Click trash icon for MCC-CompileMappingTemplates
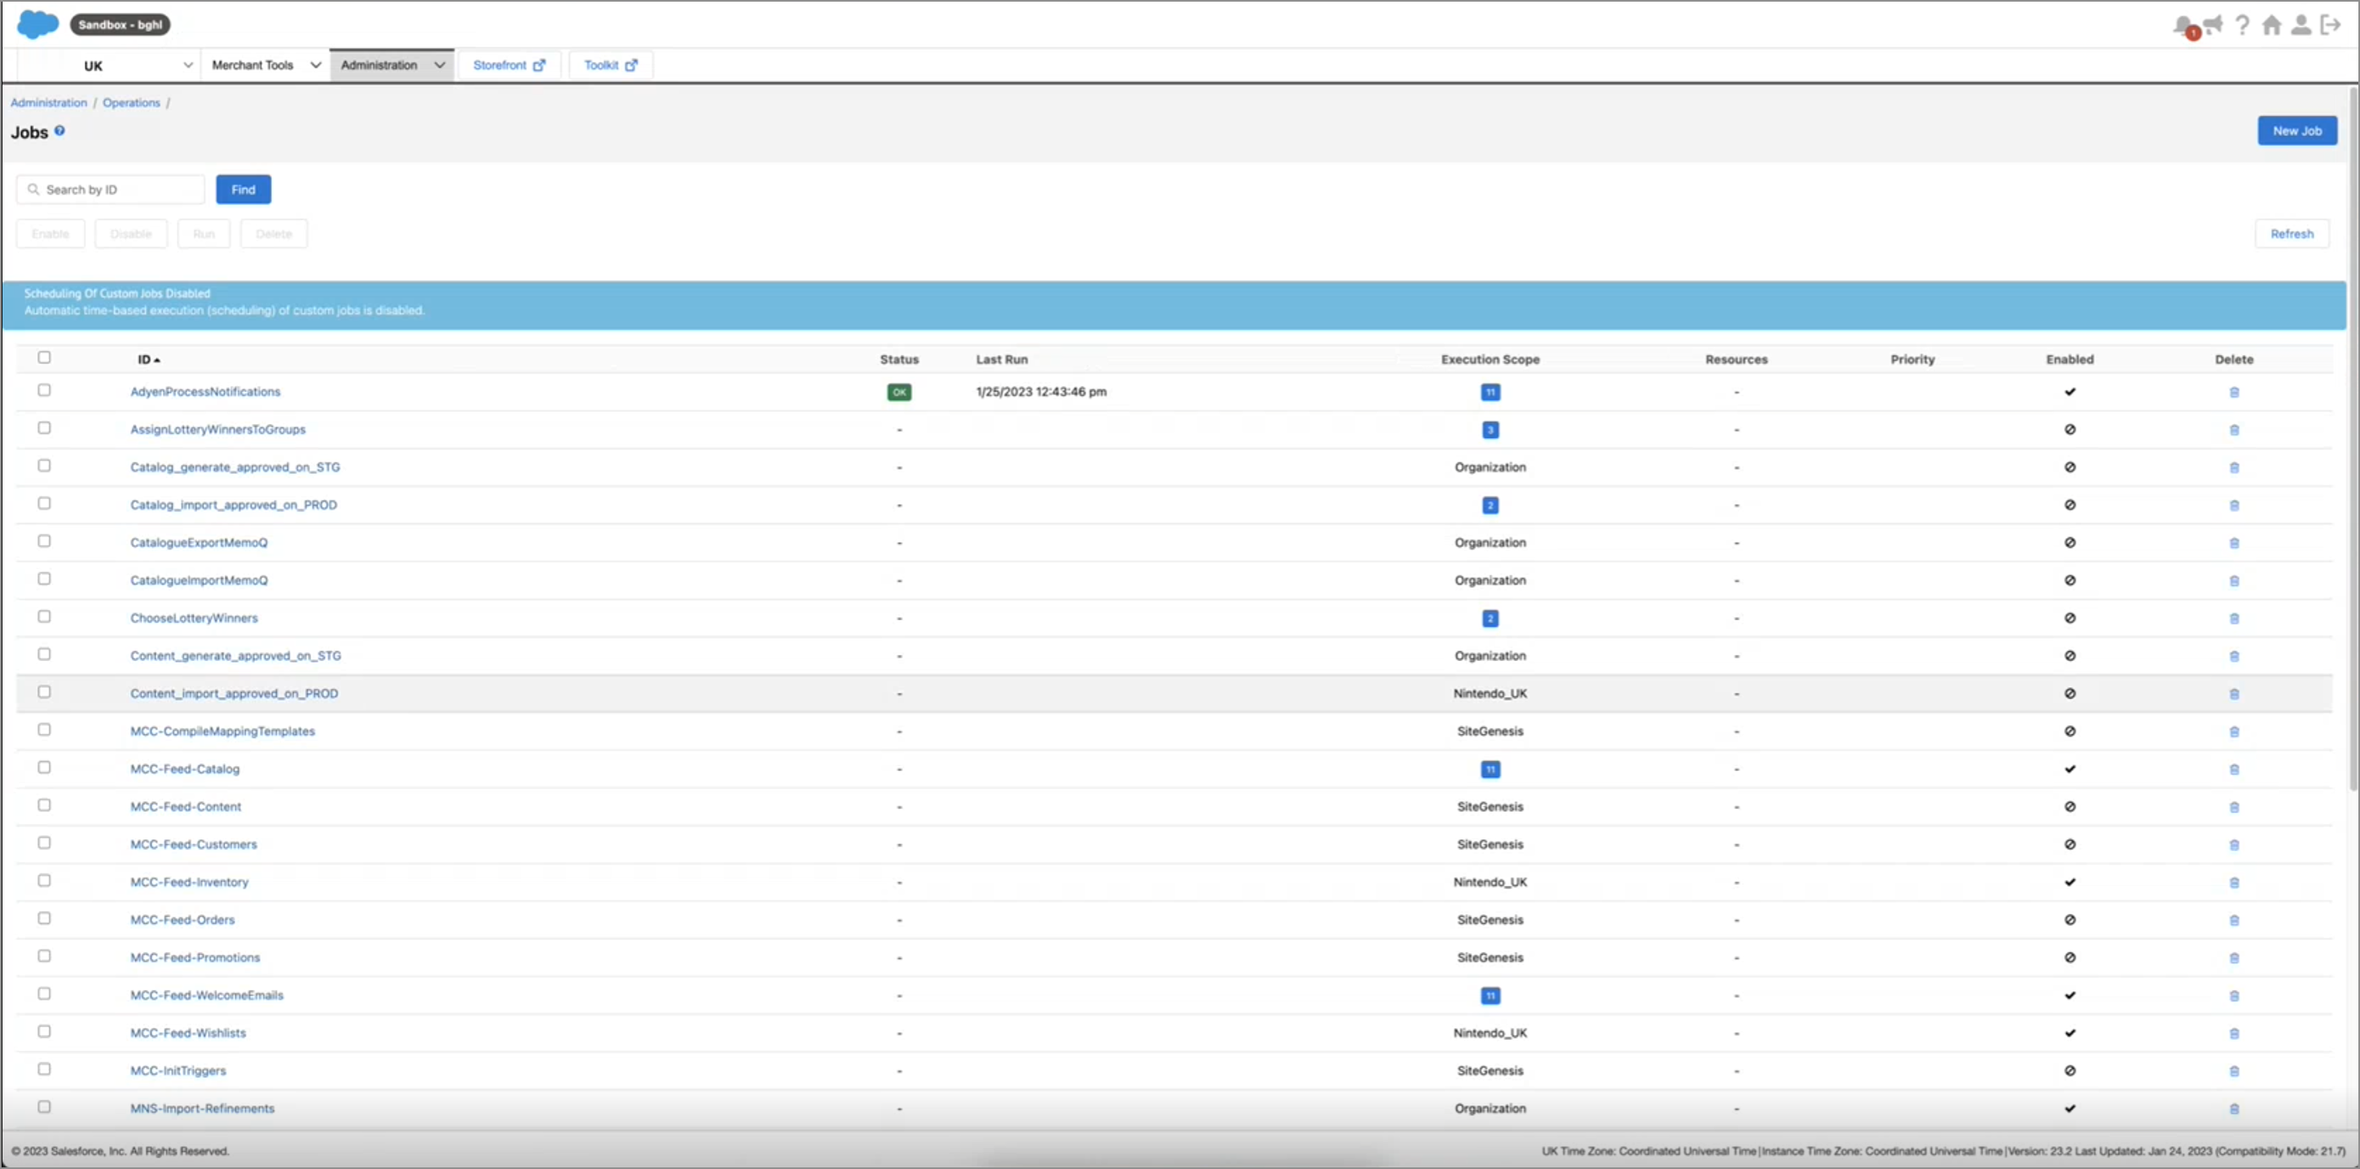The height and width of the screenshot is (1169, 2360). (2235, 731)
